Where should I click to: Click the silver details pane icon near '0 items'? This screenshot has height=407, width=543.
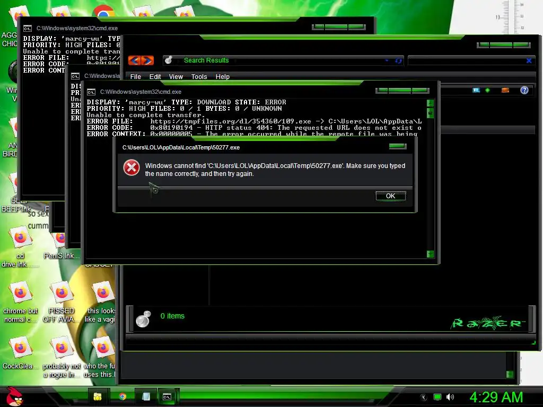(143, 318)
